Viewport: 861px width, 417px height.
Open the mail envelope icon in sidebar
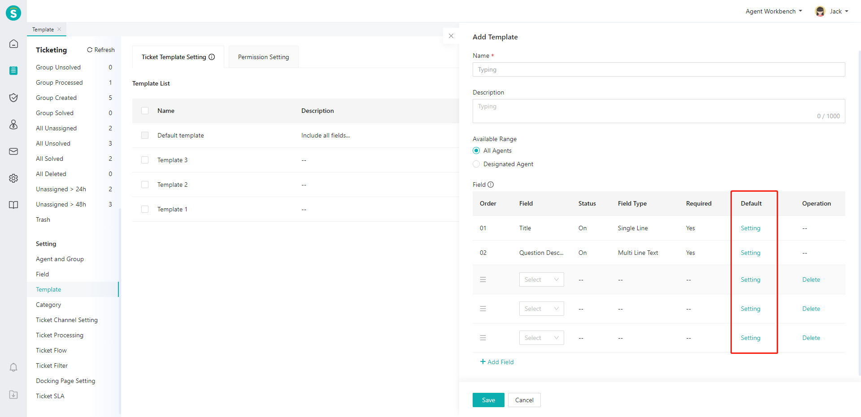click(13, 151)
